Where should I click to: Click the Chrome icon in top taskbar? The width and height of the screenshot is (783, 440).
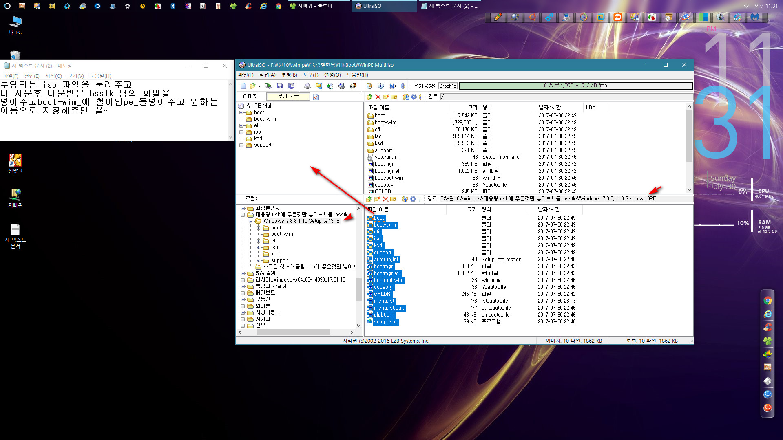point(279,6)
